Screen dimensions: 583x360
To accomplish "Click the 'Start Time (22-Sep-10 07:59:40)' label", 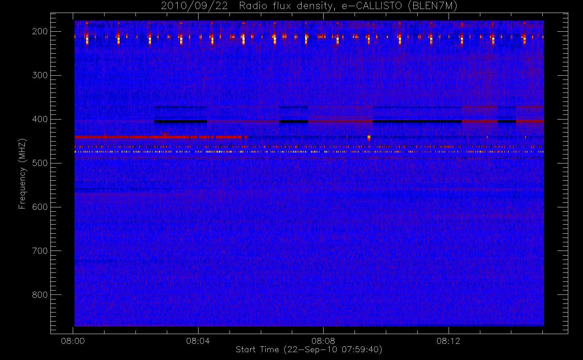I will point(309,350).
